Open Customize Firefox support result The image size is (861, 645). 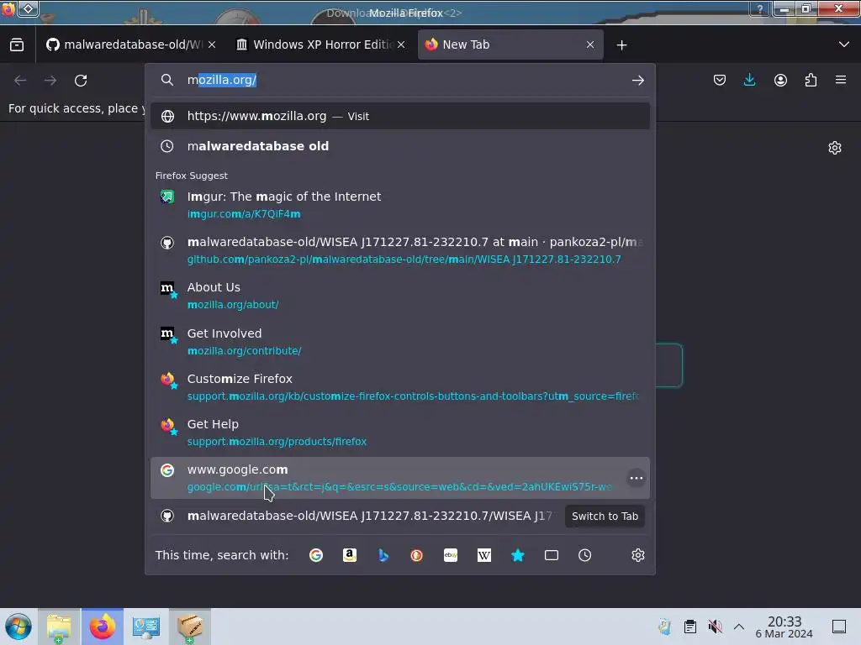pyautogui.click(x=399, y=387)
